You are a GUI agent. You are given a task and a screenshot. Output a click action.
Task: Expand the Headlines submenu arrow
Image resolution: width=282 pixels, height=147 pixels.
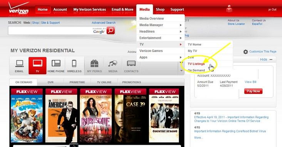tap(181, 32)
